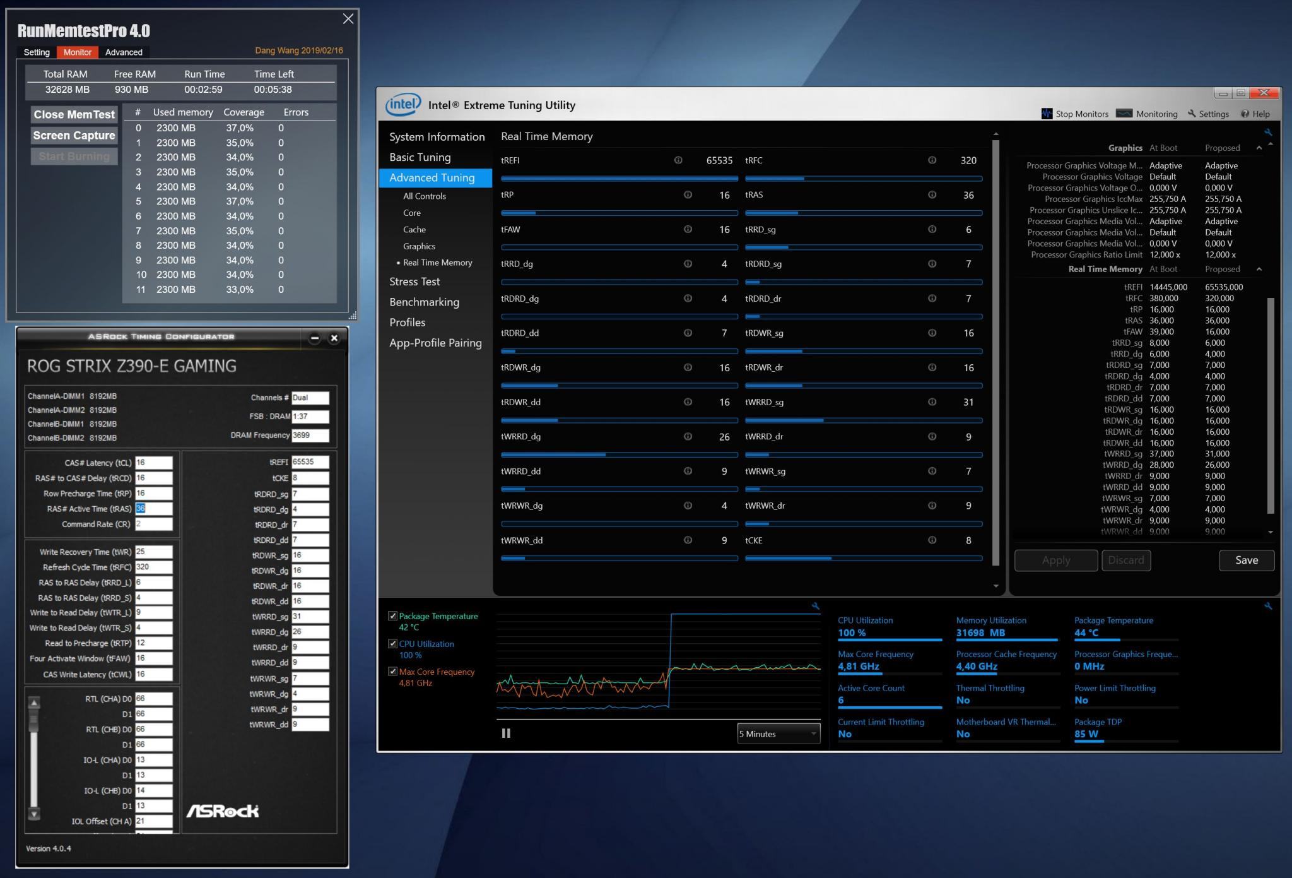1292x878 pixels.
Task: Select Advanced Tuning in XTU sidebar
Action: click(435, 178)
